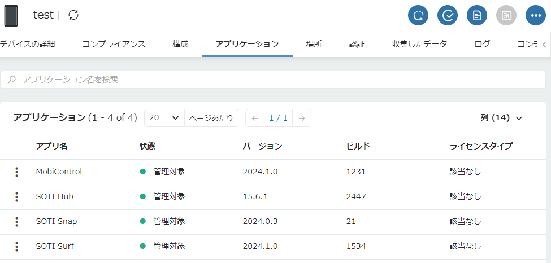Switch to the ログ tab

click(482, 44)
